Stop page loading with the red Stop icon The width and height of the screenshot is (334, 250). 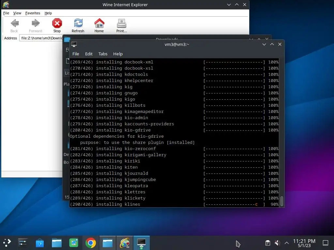tap(57, 25)
